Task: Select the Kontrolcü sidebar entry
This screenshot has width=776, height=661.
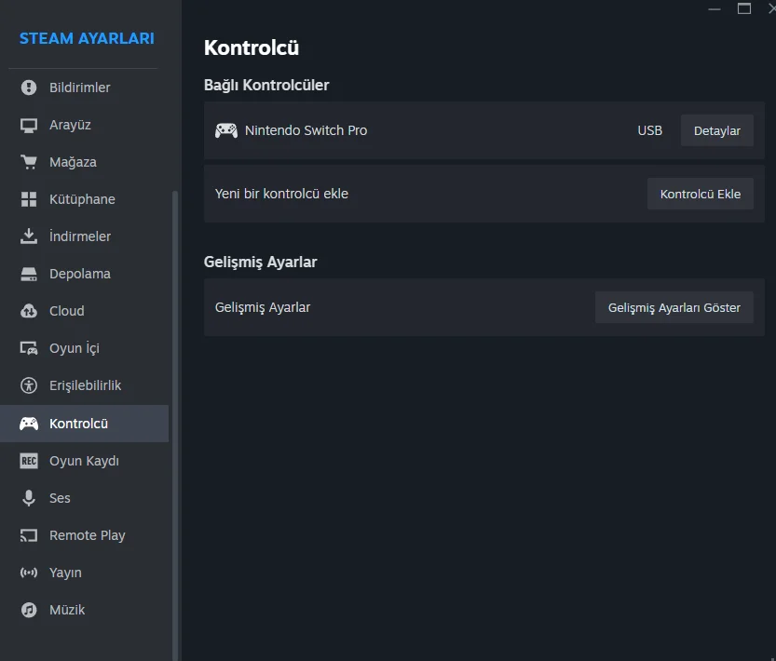Action: pyautogui.click(x=84, y=424)
